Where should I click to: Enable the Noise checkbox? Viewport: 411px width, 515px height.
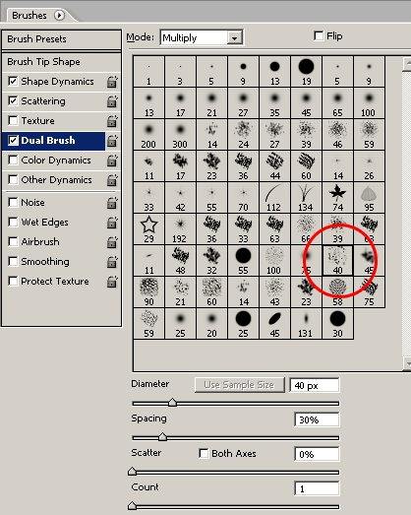[x=13, y=202]
